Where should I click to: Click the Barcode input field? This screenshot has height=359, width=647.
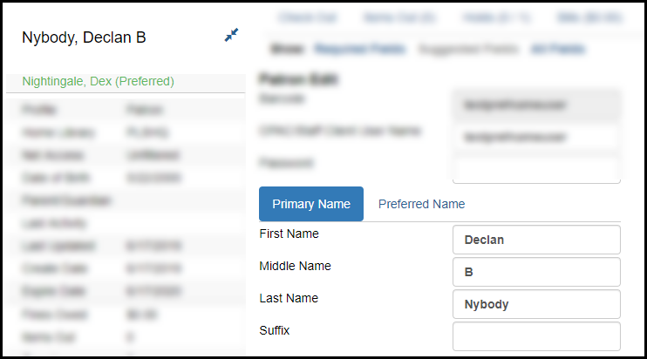[536, 105]
